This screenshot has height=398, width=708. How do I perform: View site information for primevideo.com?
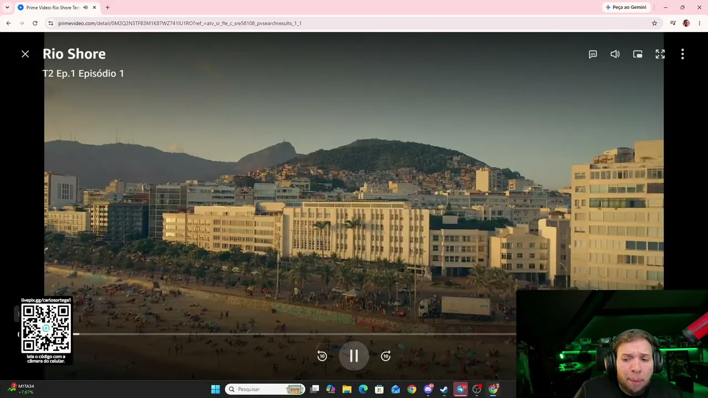coord(50,23)
